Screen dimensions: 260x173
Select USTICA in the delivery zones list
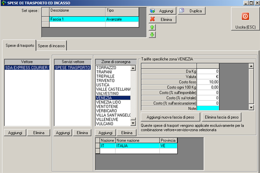(x=113, y=85)
